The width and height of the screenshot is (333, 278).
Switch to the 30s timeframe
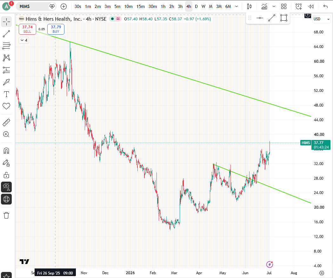78,6
